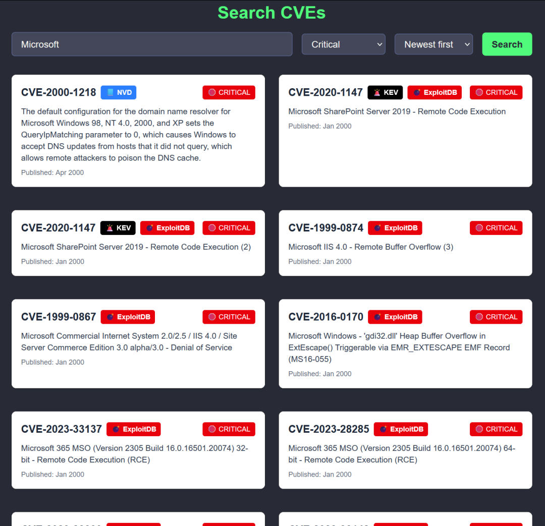This screenshot has width=545, height=526.
Task: Click the Microsoft search input field
Action: [152, 44]
